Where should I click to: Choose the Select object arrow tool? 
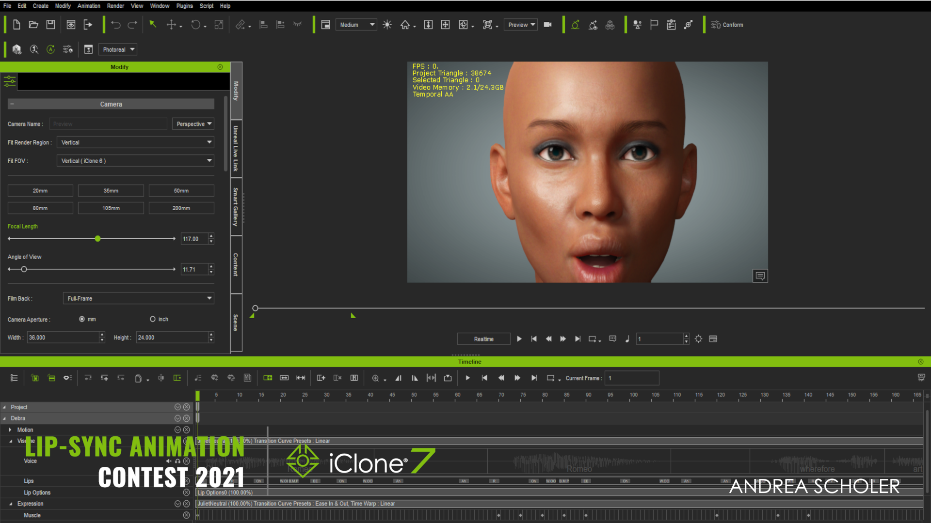[x=153, y=24]
